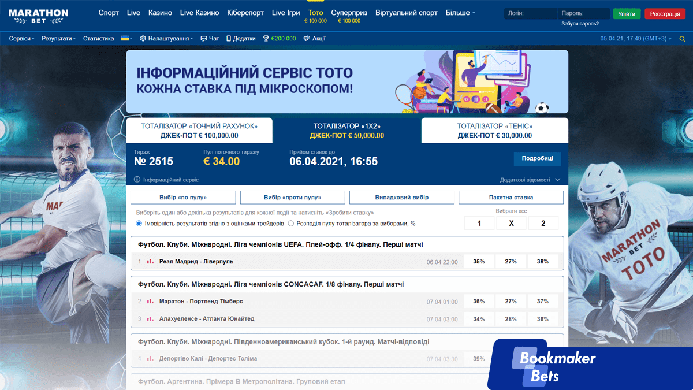Click the Інформаційний сервіс info icon
The width and height of the screenshot is (693, 390).
[137, 180]
